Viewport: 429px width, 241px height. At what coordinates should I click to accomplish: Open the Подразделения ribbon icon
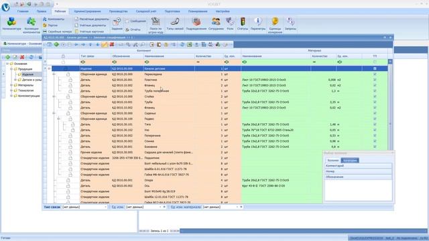196,24
